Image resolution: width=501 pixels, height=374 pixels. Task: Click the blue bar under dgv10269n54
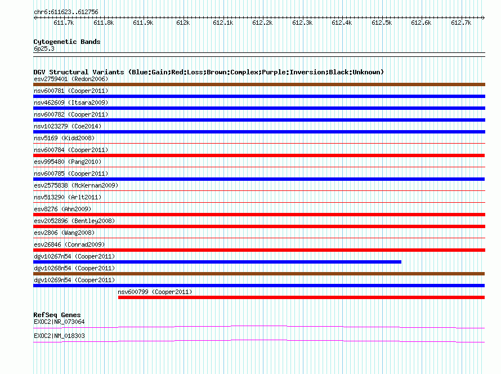pyautogui.click(x=259, y=286)
